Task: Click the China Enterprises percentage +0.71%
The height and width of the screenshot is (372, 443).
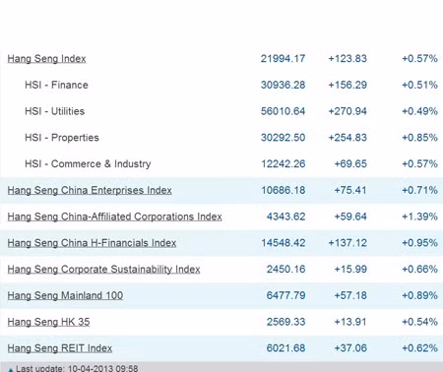Action: click(x=420, y=190)
